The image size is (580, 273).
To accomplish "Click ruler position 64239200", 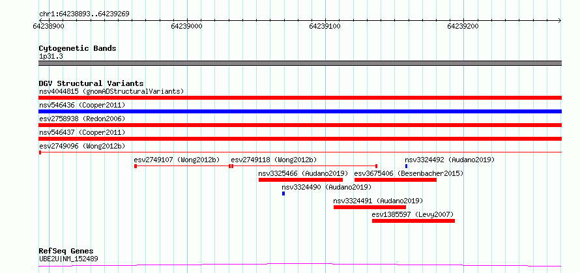I will pos(463,26).
